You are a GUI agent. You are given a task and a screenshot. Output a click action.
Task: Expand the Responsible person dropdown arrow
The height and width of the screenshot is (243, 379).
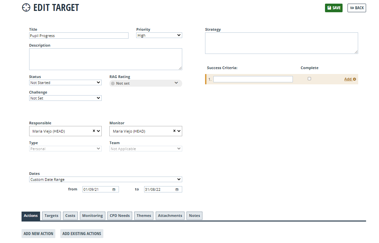98,131
